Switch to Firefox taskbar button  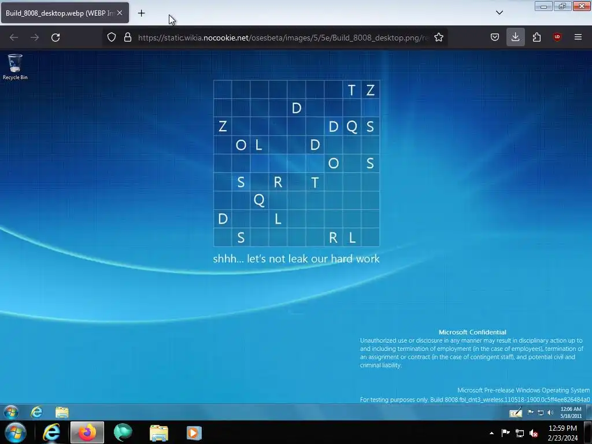coord(87,432)
